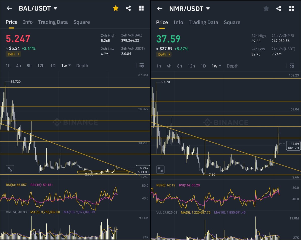
Task: Share the NMR/USDT chart
Action: [x=279, y=9]
